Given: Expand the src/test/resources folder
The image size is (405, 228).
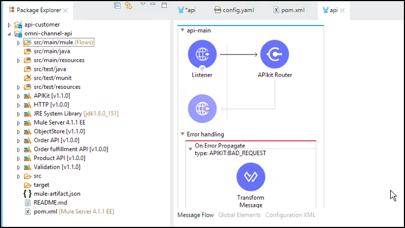Looking at the screenshot, I should tap(19, 88).
